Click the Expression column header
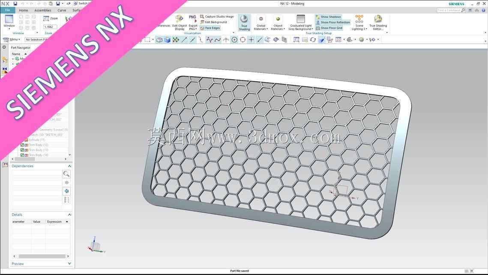This screenshot has width=488, height=275. 58,222
